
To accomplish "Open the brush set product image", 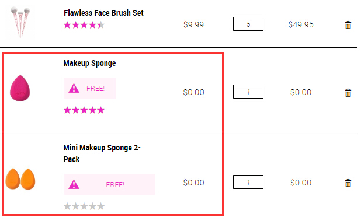I will click(x=20, y=22).
